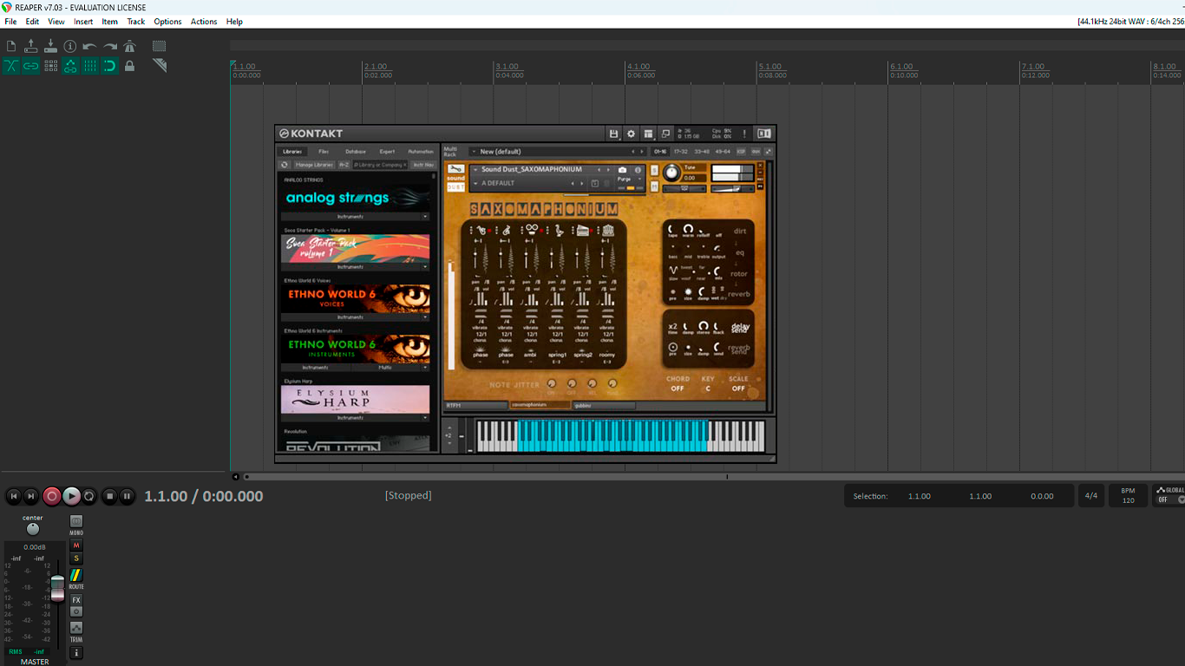Open the File menu

point(10,22)
